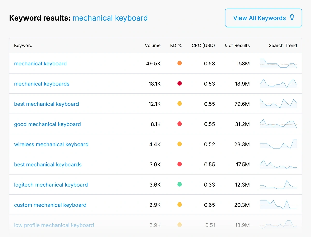
Task: Select the green KD dot for "logitech mechanical keyboard"
Action: (x=179, y=185)
